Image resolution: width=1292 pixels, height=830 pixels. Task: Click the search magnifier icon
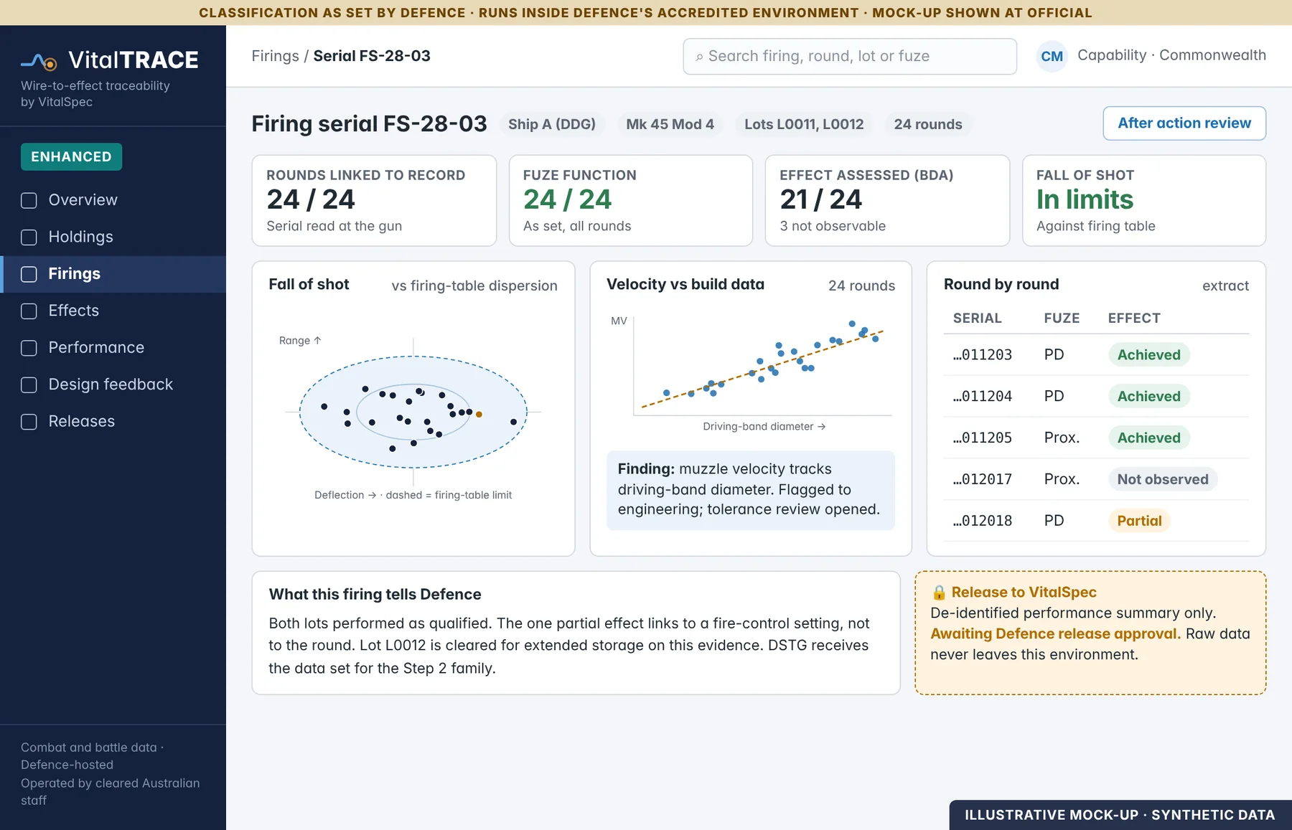[699, 57]
